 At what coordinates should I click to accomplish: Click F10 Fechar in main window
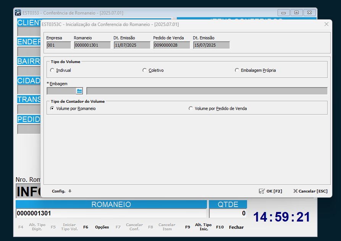230,227
